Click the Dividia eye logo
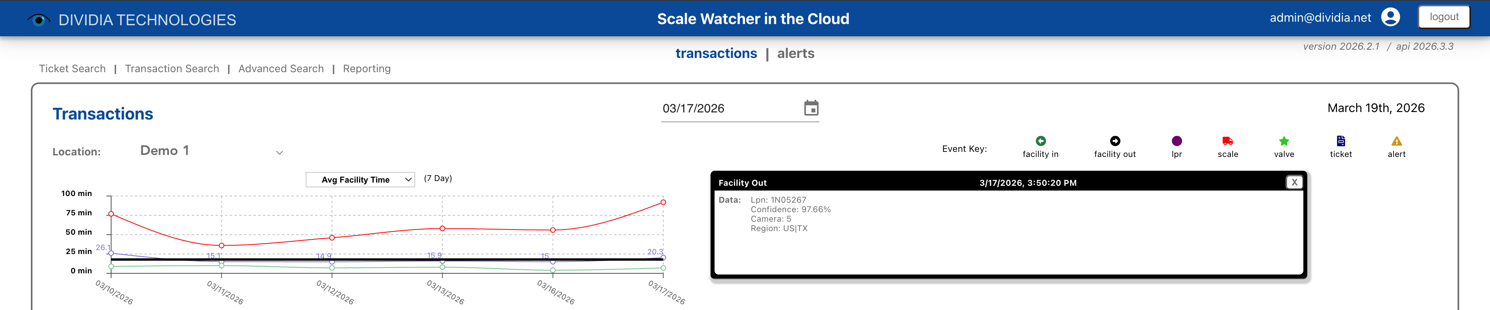1490x310 pixels. 38,20
